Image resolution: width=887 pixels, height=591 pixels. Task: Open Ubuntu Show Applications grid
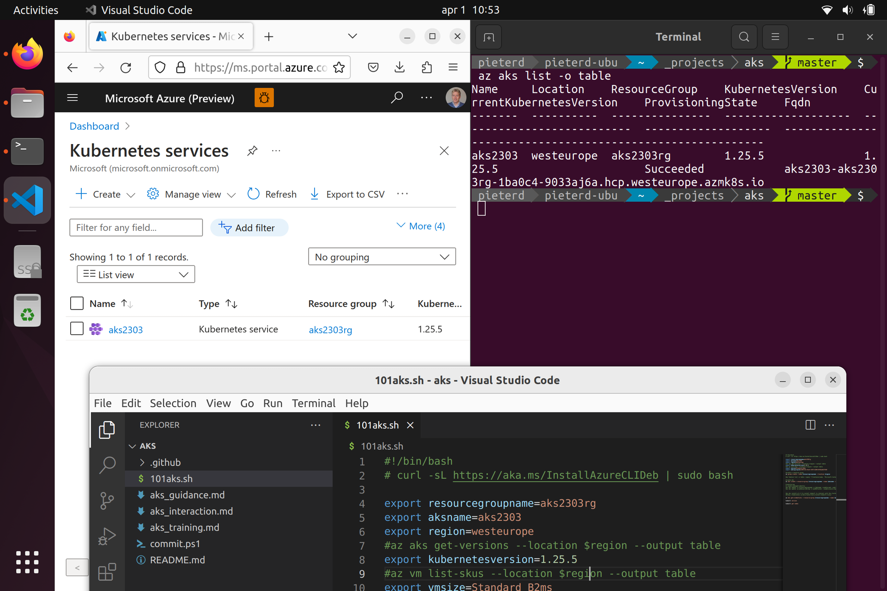(x=27, y=562)
